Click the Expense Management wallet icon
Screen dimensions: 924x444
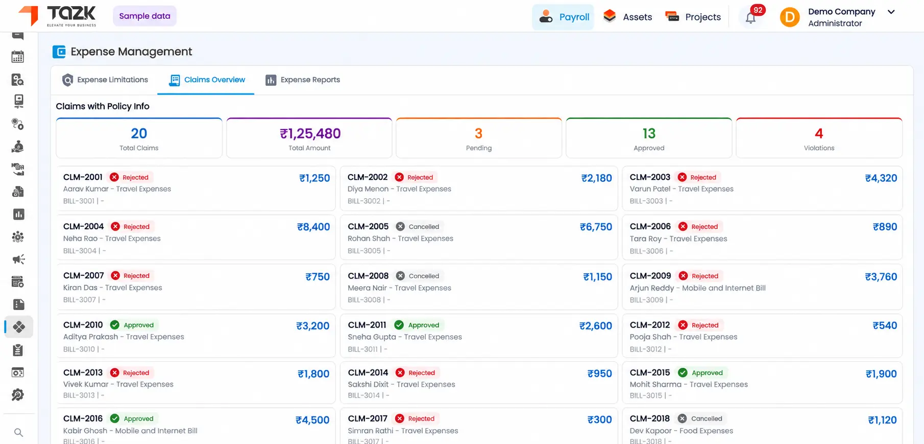[x=59, y=52]
